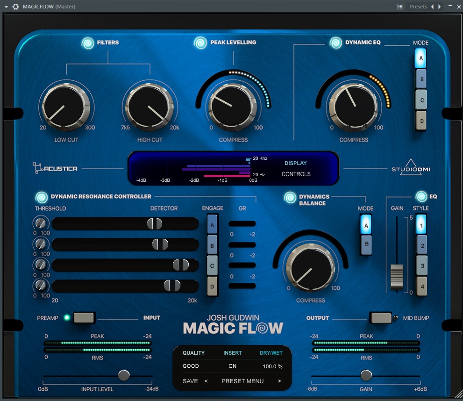This screenshot has width=463, height=401.
Task: Toggle the Dynamic Resonance Controller swirl icon
Action: point(41,197)
